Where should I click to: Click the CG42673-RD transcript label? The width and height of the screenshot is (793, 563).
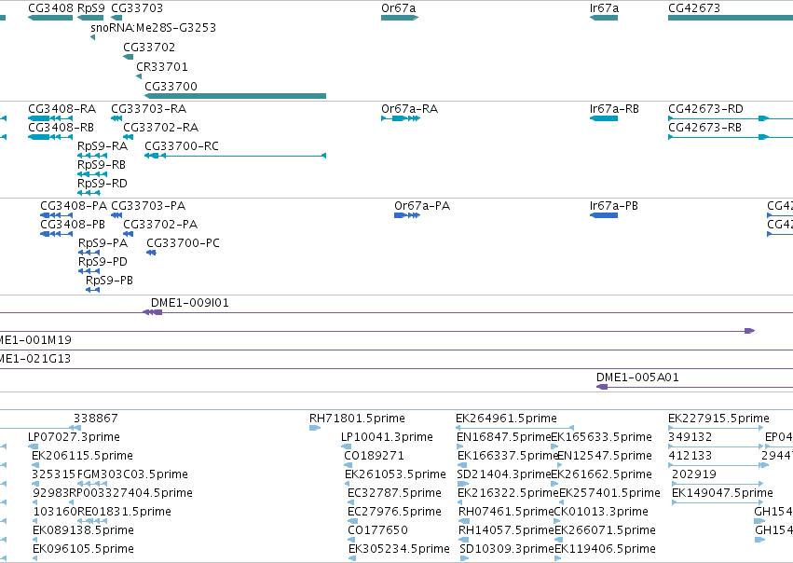tap(705, 109)
